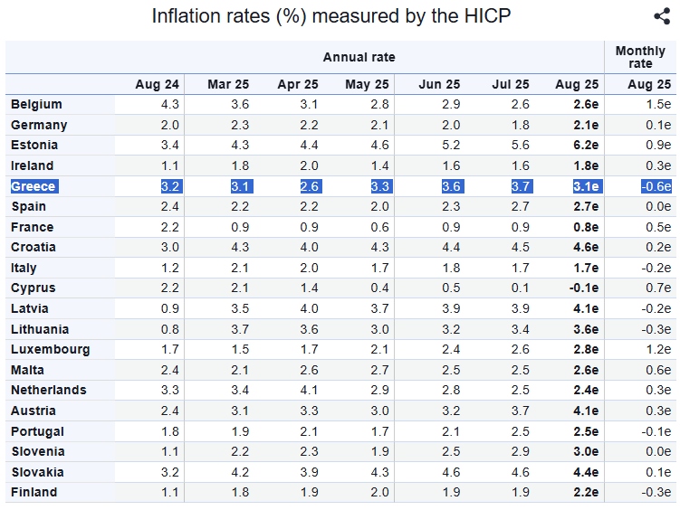Click the Monthly rate header
This screenshot has height=510, width=680.
click(x=640, y=57)
